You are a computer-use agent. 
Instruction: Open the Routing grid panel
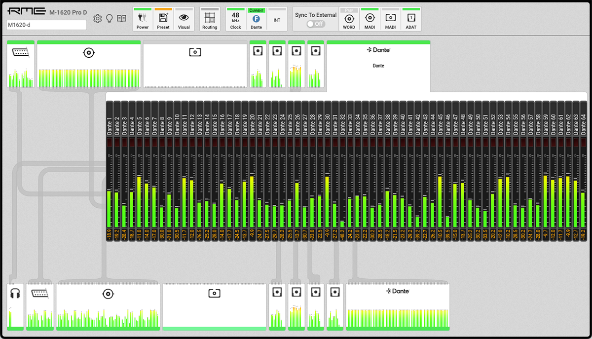[x=210, y=19]
